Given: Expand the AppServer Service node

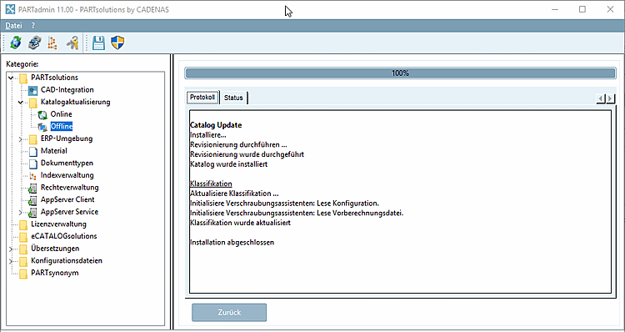Looking at the screenshot, I should point(21,212).
